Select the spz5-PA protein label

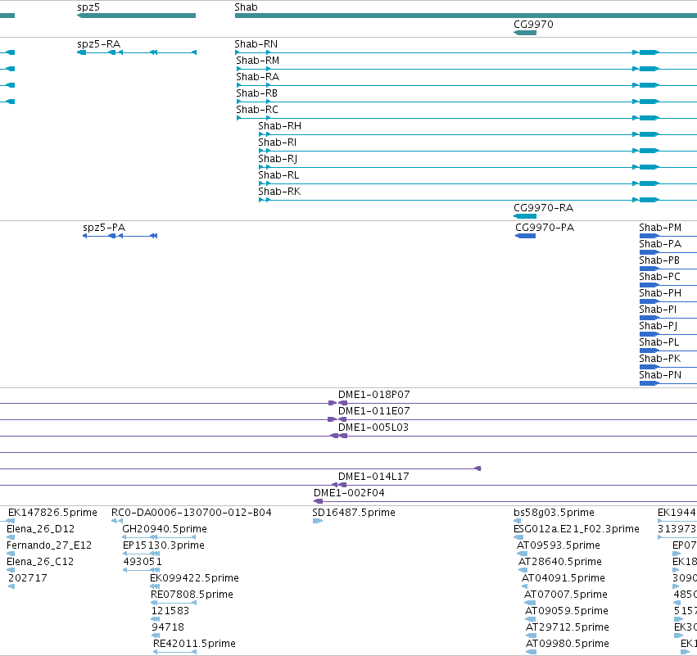[104, 228]
